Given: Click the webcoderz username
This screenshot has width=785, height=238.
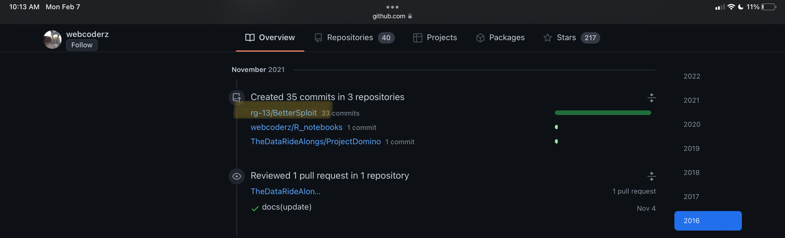Looking at the screenshot, I should (x=87, y=34).
